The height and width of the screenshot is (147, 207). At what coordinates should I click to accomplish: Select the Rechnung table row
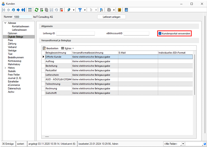(x=117, y=89)
